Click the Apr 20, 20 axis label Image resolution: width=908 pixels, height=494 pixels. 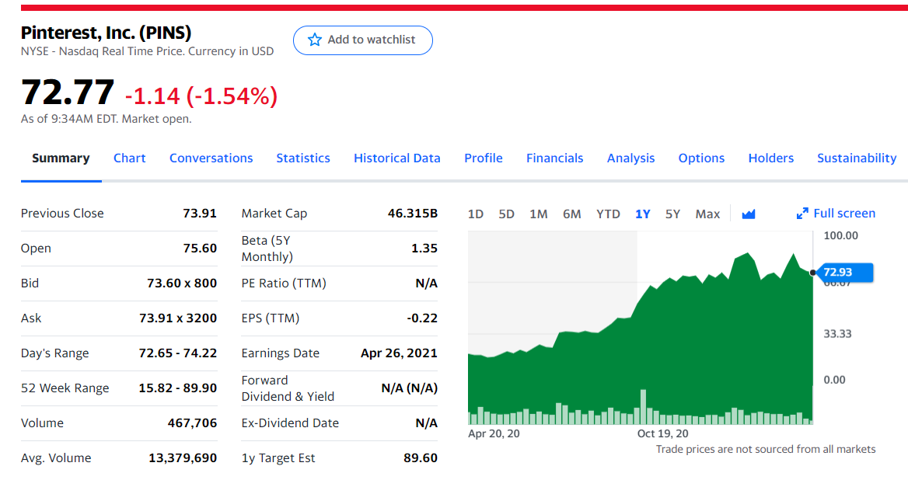[494, 433]
